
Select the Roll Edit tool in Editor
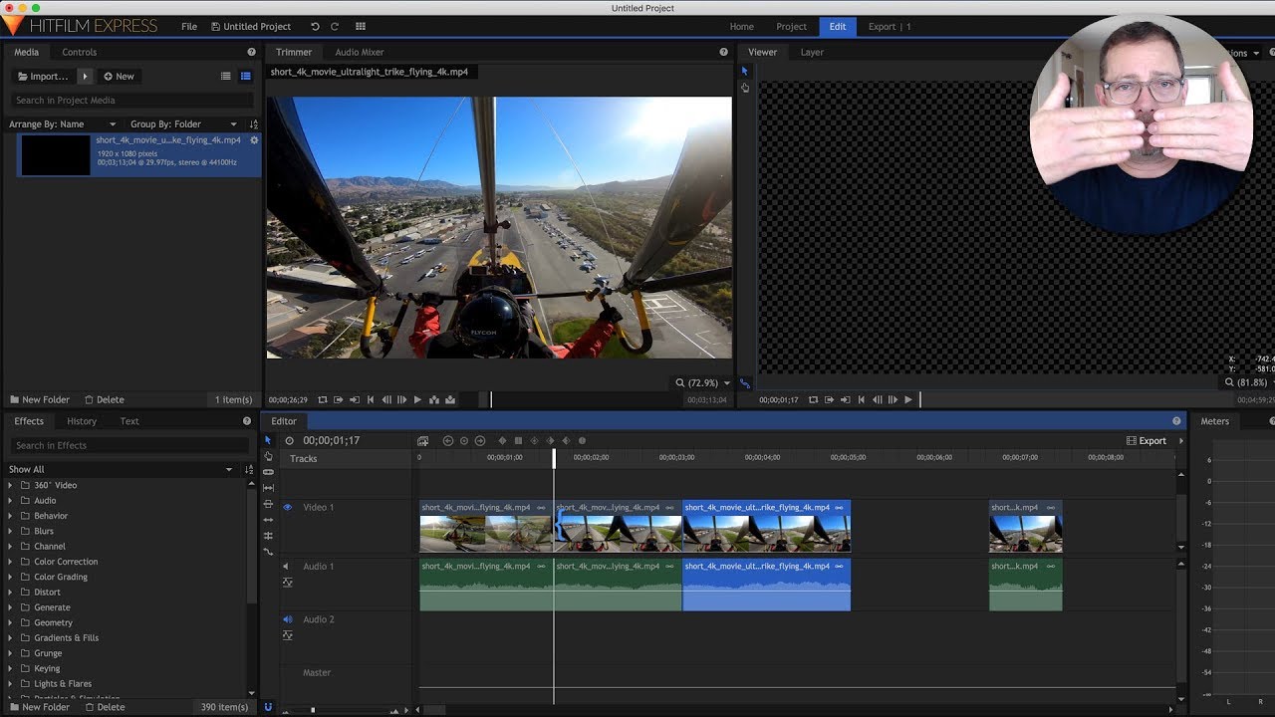coord(268,536)
